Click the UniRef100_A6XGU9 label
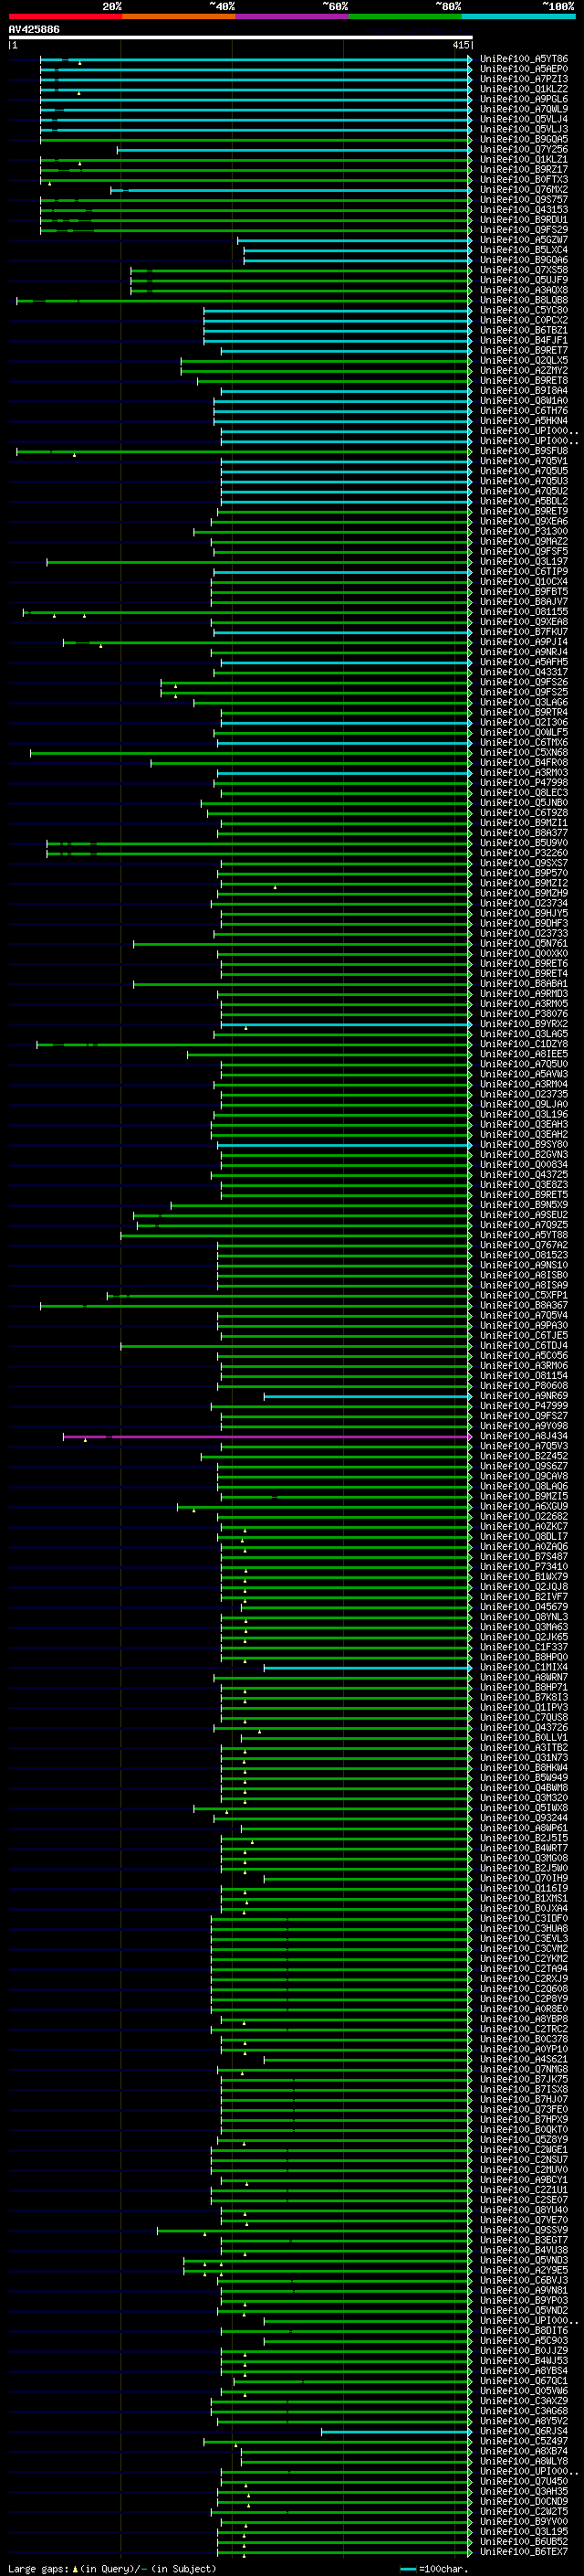The height and width of the screenshot is (2576, 584). pyautogui.click(x=523, y=1506)
